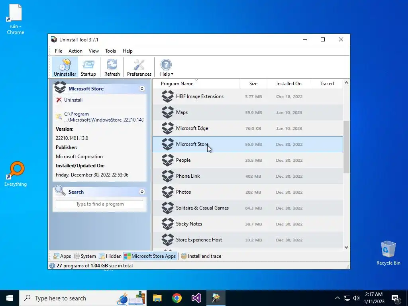Image resolution: width=408 pixels, height=306 pixels.
Task: Launch Google Chrome from the taskbar
Action: (177, 298)
